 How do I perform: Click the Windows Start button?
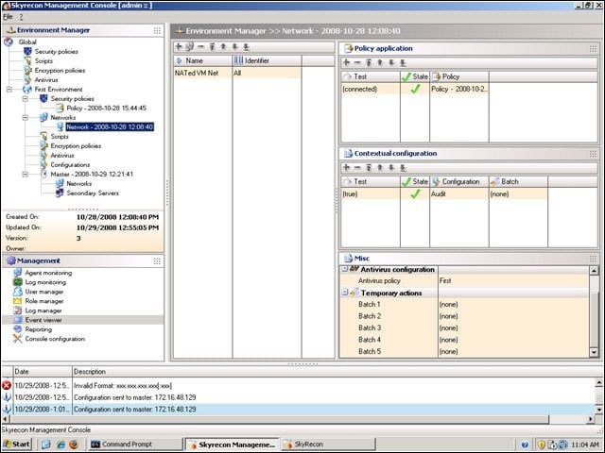(17, 445)
